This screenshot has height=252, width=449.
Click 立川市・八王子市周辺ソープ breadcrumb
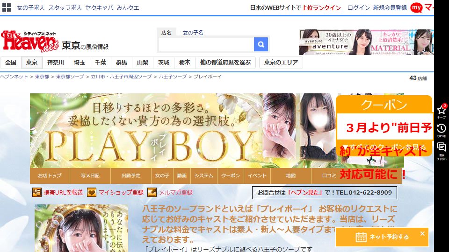pyautogui.click(x=121, y=77)
